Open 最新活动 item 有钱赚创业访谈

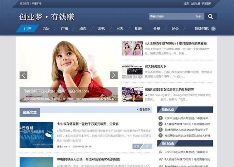(x=188, y=136)
